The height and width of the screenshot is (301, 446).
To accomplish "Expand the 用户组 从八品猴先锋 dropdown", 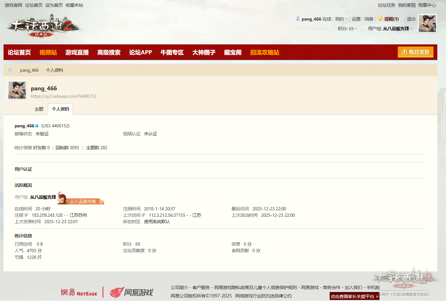I will point(390,29).
